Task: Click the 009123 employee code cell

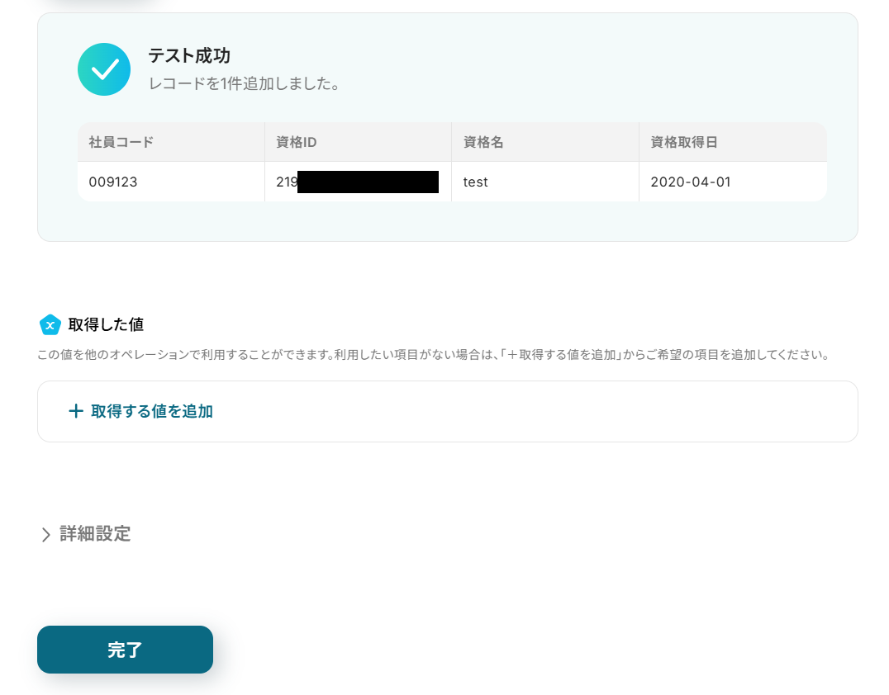Action: click(x=171, y=182)
